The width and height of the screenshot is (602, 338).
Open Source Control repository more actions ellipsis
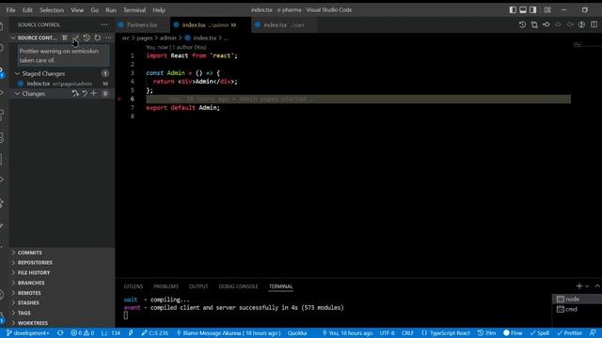pos(109,38)
